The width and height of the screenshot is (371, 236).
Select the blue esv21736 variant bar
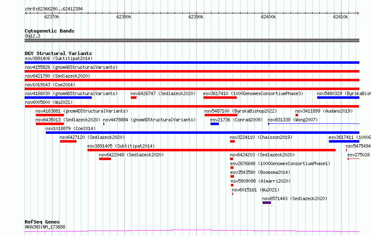pyautogui.click(x=215, y=124)
